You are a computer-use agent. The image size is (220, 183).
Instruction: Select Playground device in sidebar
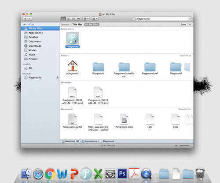[35, 78]
